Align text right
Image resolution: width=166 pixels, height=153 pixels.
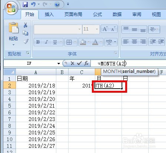point(143,42)
